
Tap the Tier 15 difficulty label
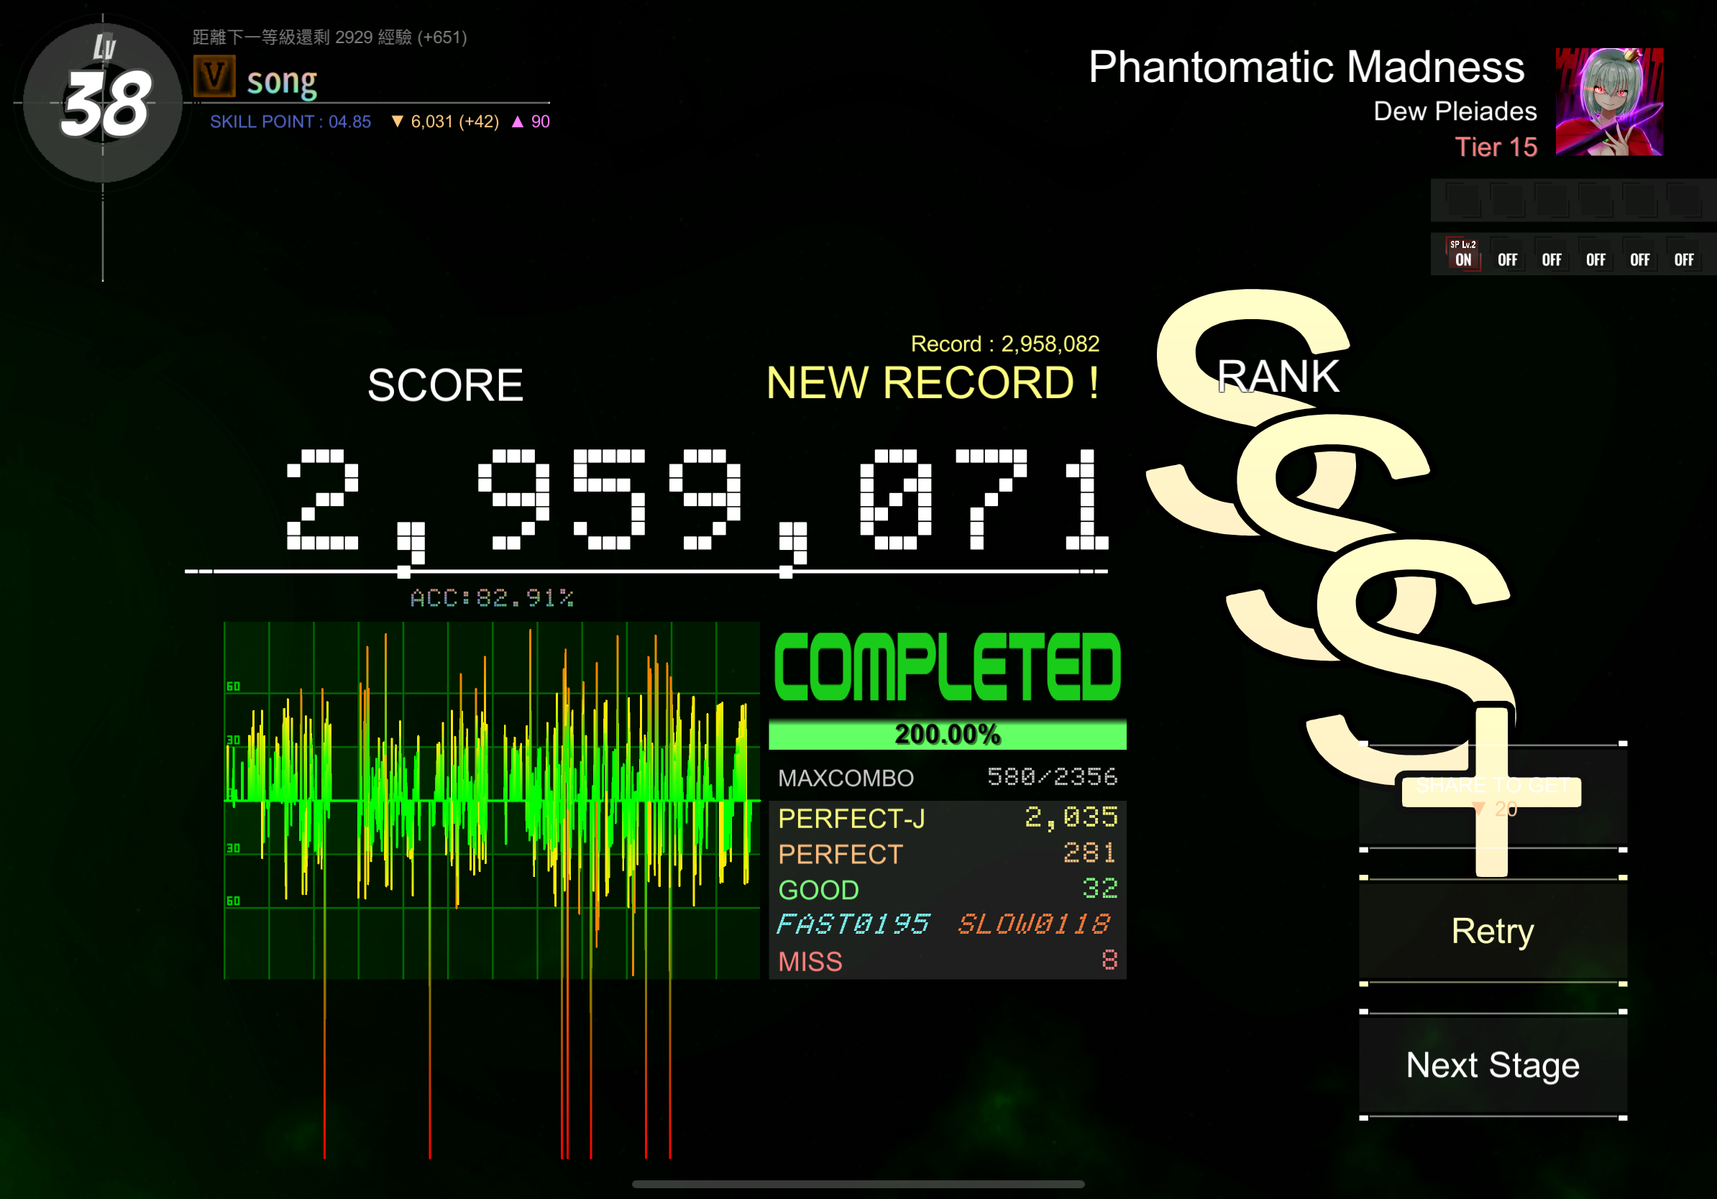[1496, 147]
